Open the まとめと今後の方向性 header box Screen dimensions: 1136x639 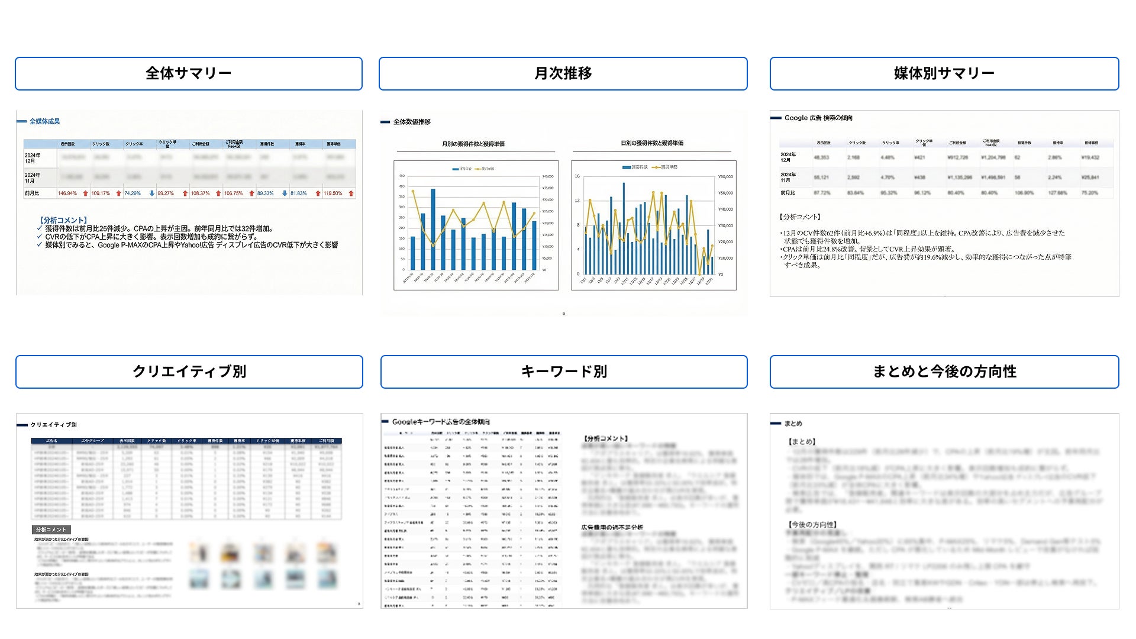(944, 372)
